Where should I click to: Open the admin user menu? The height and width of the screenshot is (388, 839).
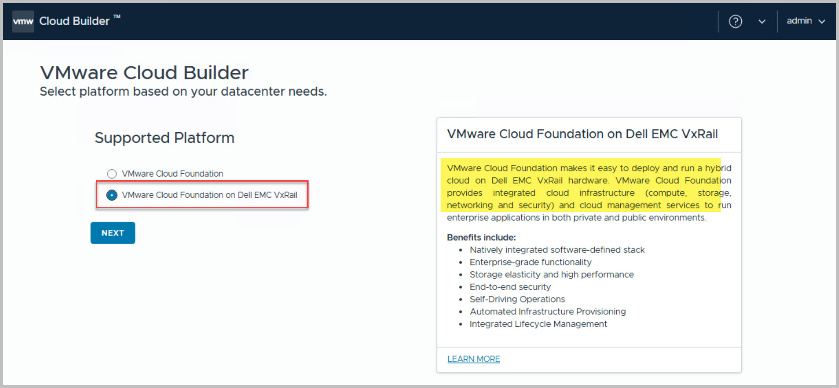point(799,21)
